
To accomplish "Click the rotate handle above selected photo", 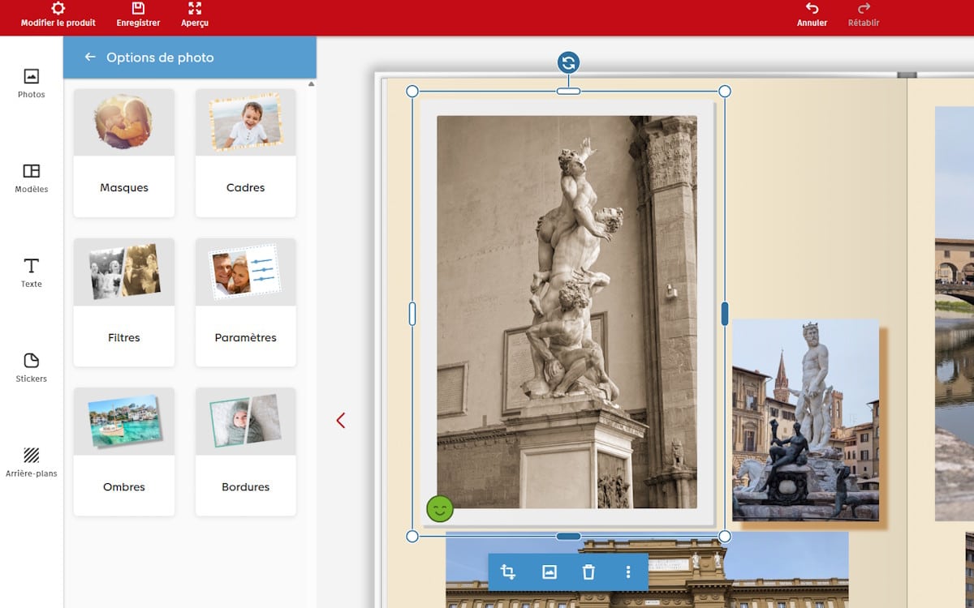I will pyautogui.click(x=568, y=62).
